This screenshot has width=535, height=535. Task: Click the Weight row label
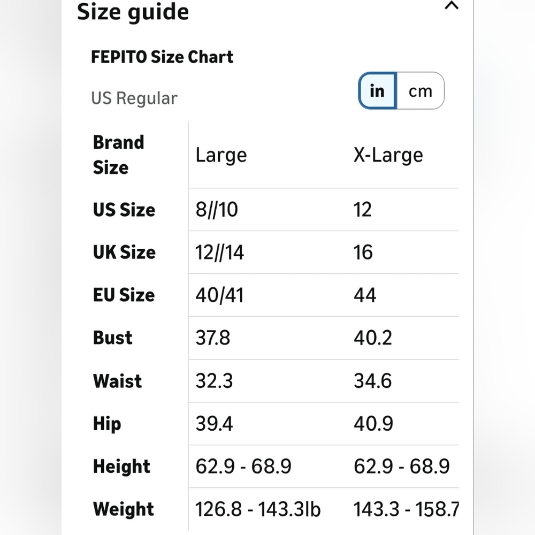(124, 509)
